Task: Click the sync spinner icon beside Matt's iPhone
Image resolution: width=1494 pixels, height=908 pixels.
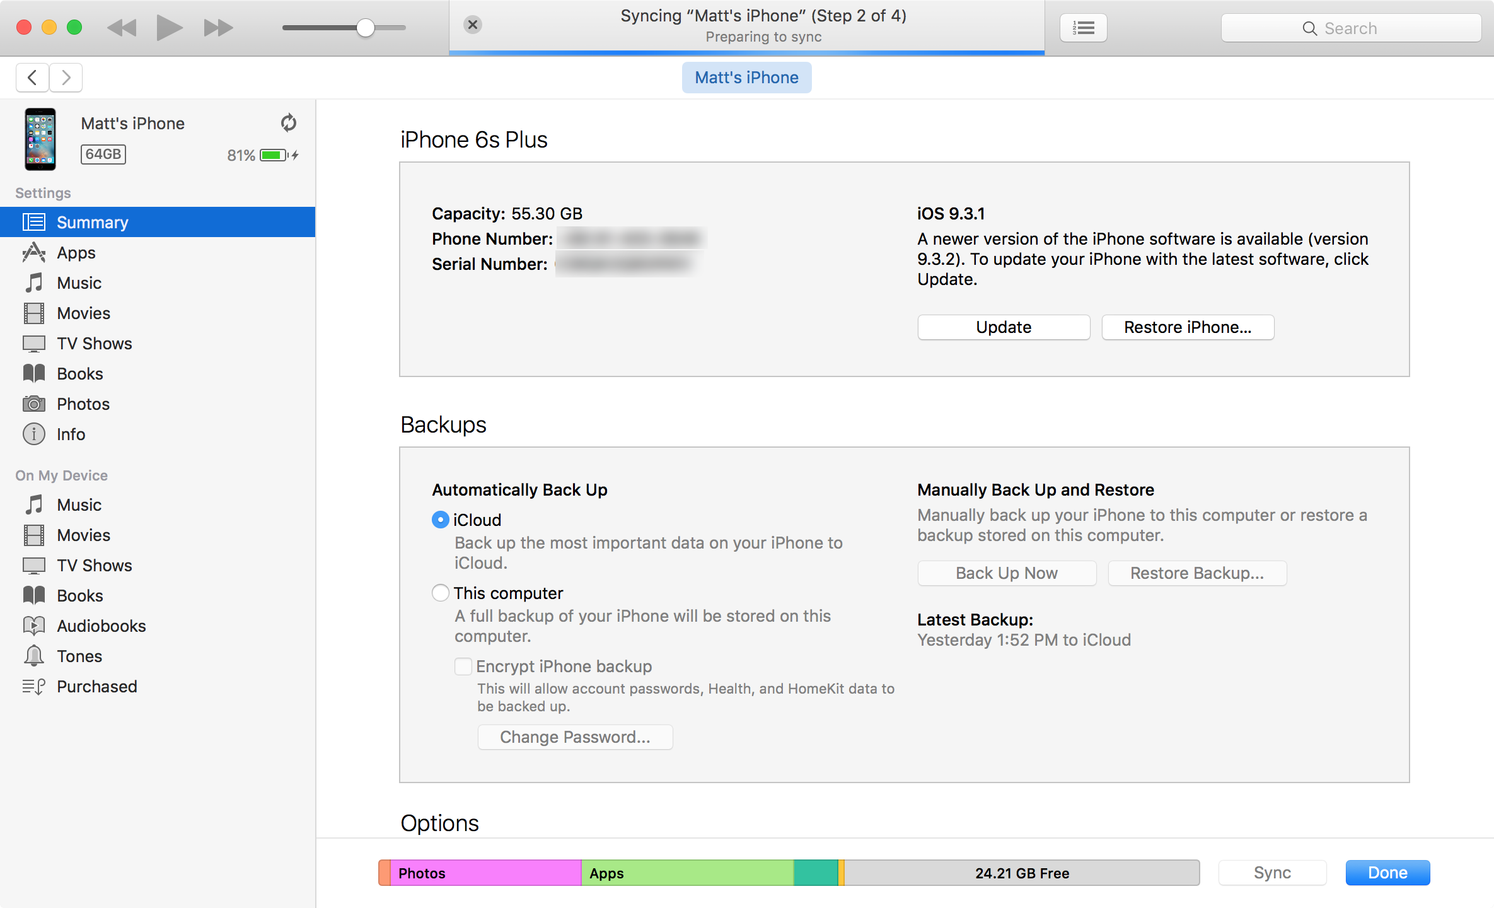Action: coord(289,123)
